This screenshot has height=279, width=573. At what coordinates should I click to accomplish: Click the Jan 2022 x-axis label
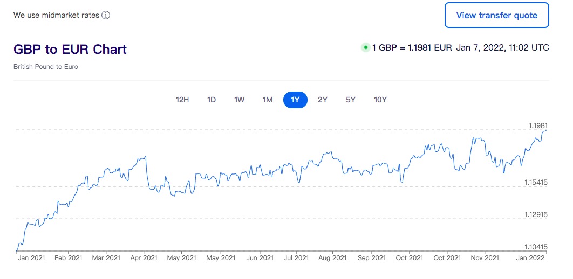pos(529,258)
